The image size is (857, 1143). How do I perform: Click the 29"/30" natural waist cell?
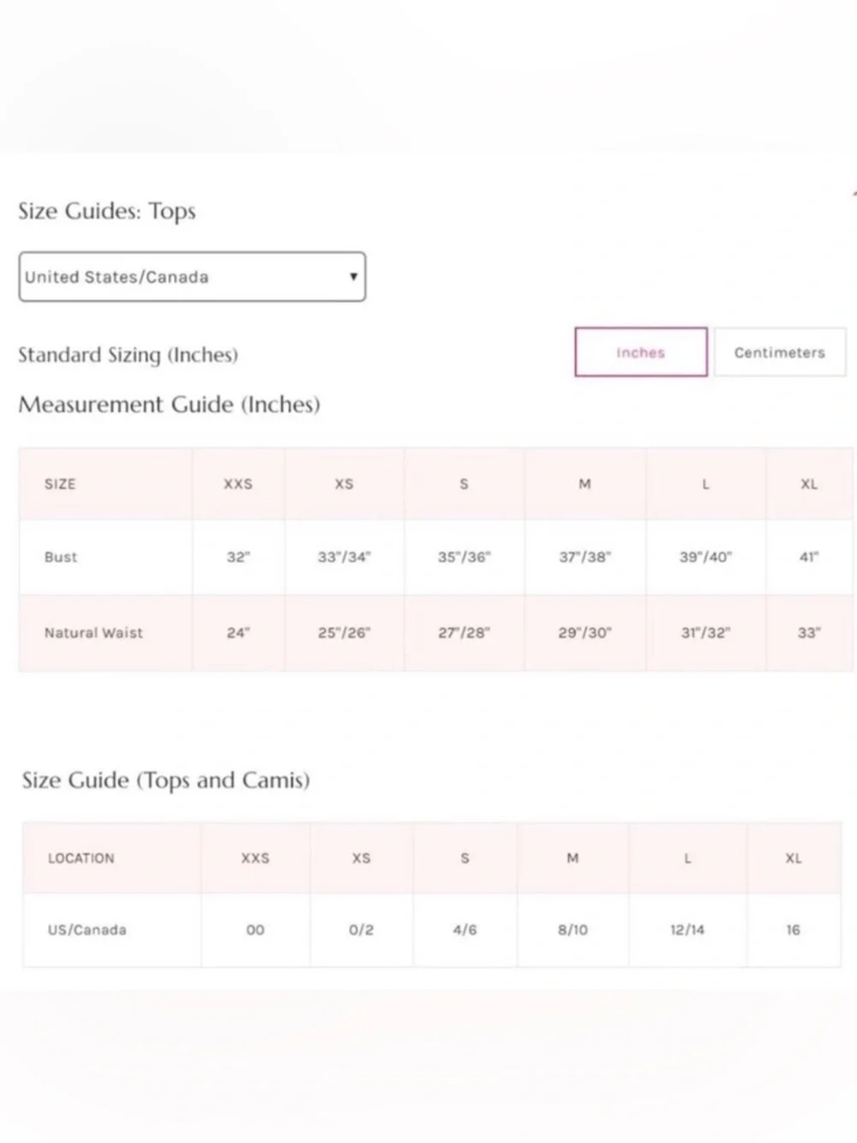point(585,634)
